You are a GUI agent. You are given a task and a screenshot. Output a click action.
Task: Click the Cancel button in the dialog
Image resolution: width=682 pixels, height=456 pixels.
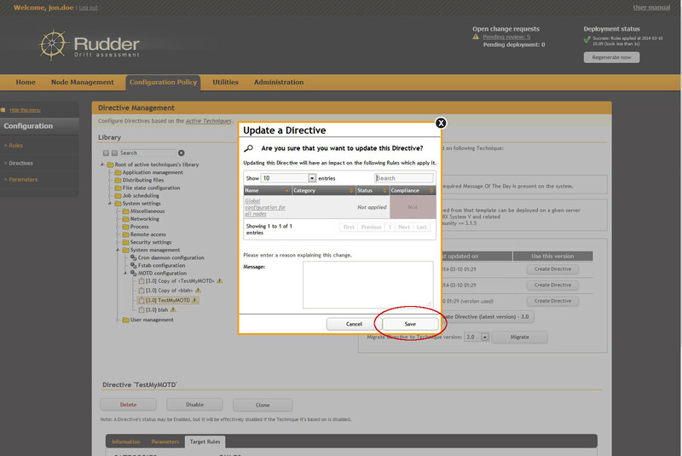point(354,324)
